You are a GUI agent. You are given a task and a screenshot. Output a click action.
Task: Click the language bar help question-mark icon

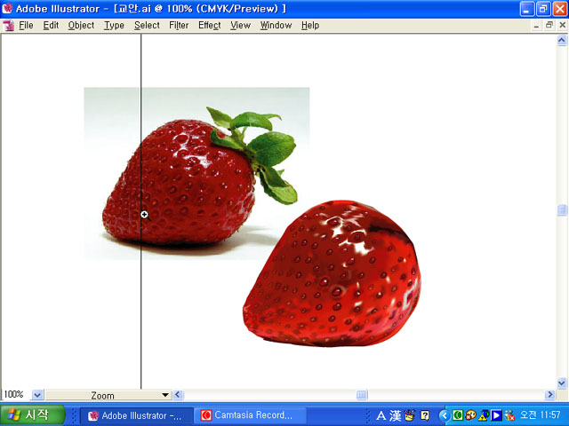pos(425,415)
